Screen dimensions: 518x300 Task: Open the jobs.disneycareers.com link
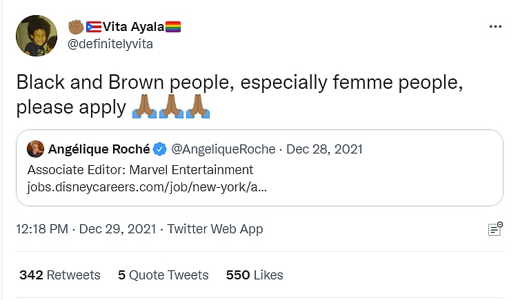[147, 186]
